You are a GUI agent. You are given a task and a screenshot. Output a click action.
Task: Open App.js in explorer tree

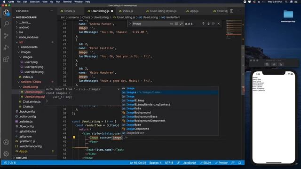coord(23,151)
